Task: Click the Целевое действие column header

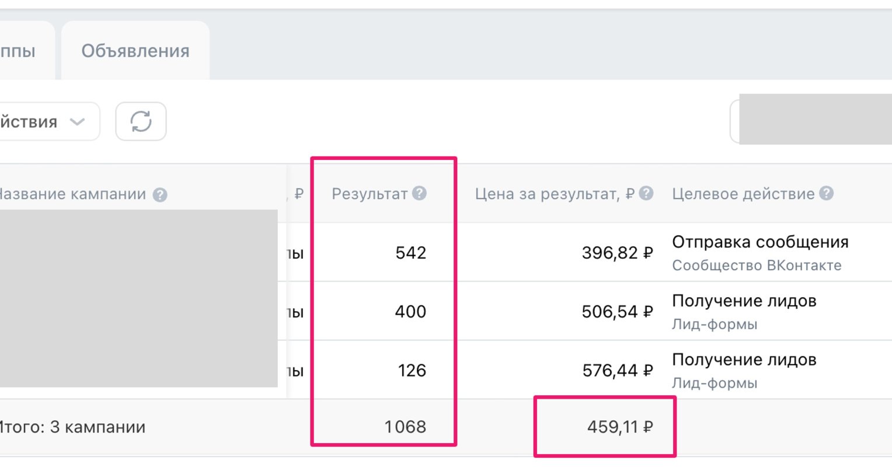Action: tap(743, 194)
